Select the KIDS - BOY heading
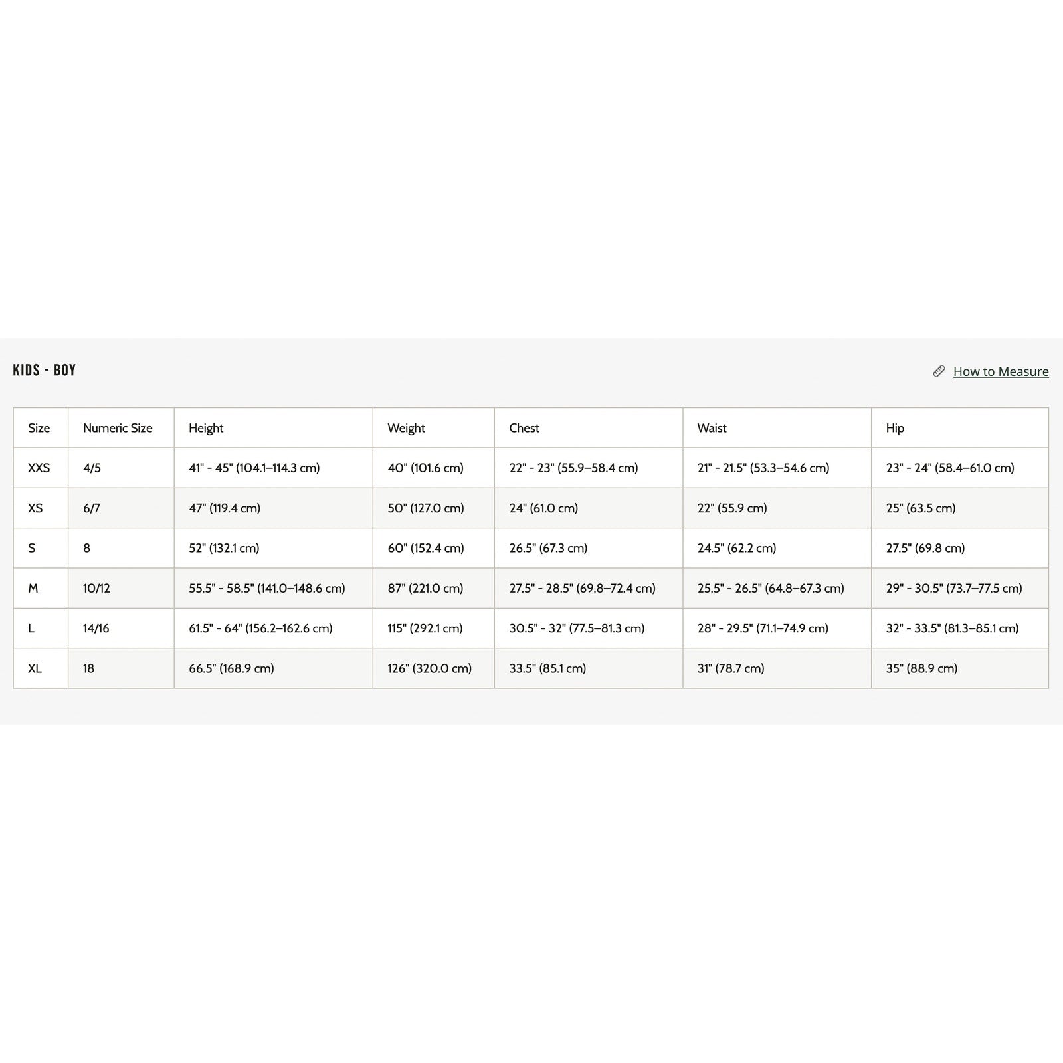This screenshot has height=1063, width=1063. 45,370
